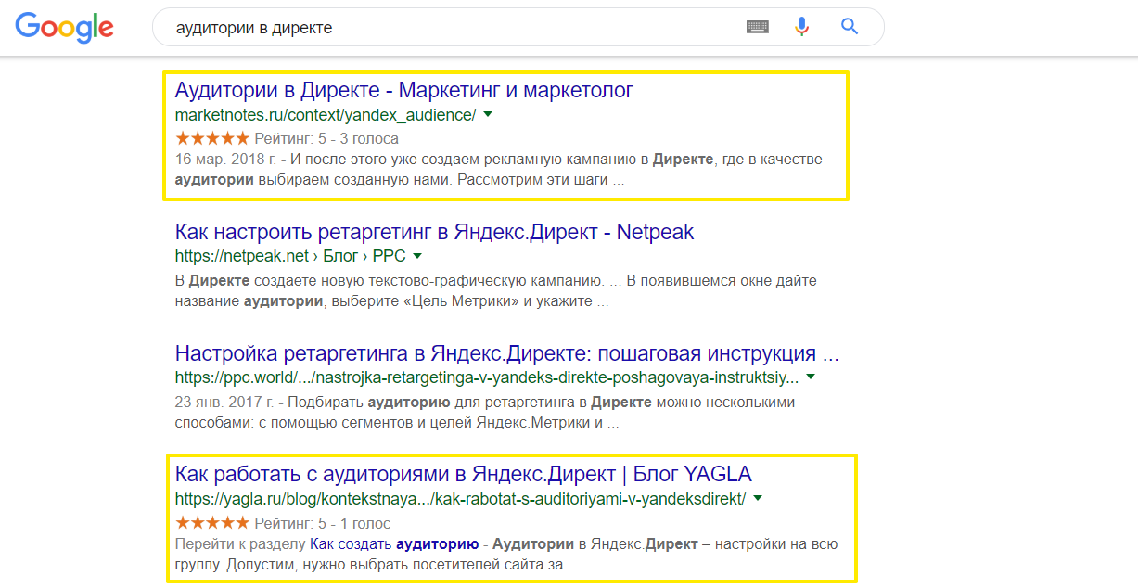Click the green ppc.world URL text
Viewport: 1138px width, 588px height.
tap(486, 377)
